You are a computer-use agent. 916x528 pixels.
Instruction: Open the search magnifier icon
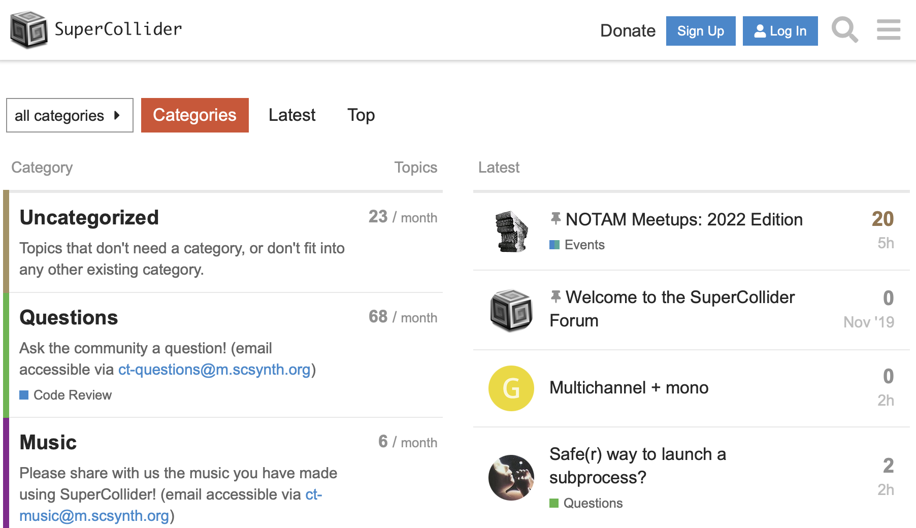click(x=844, y=30)
